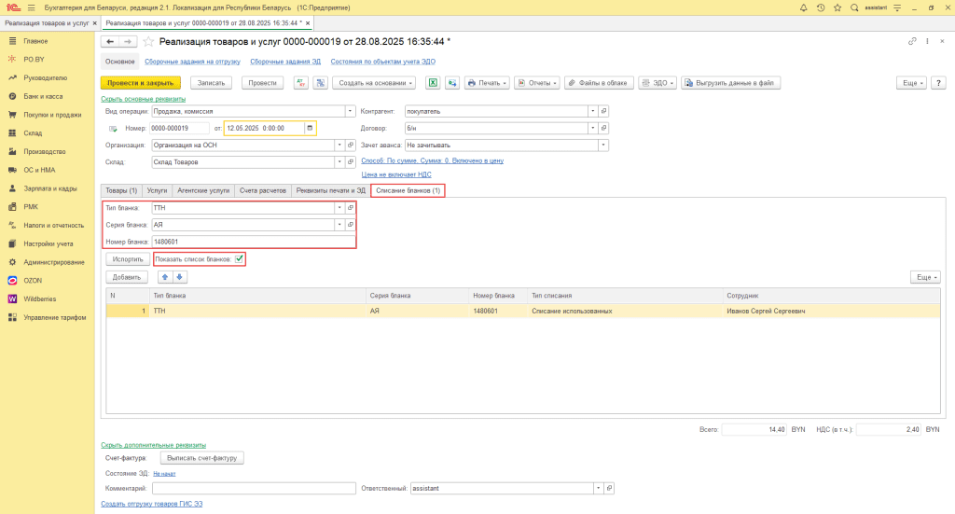Click Добавить button
The height and width of the screenshot is (514, 955).
click(127, 277)
